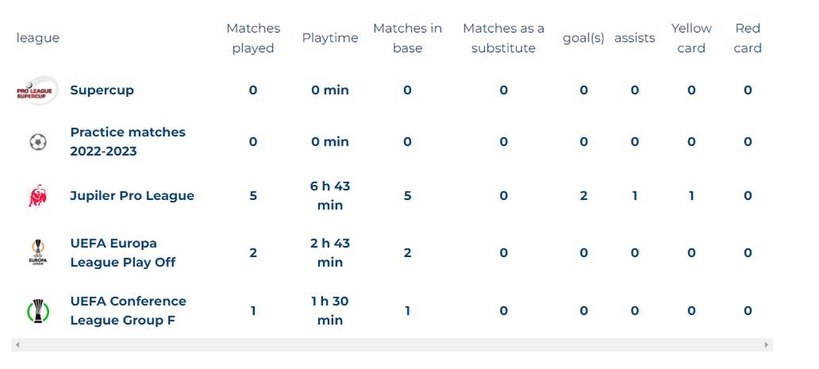Image resolution: width=819 pixels, height=369 pixels.
Task: Click the horizontal scrollbar track
Action: pos(391,345)
